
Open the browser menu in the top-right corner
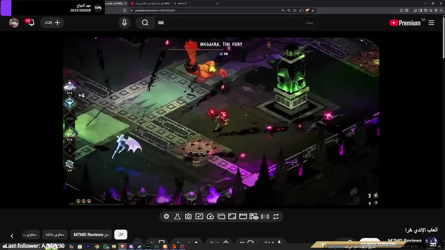(x=442, y=10)
